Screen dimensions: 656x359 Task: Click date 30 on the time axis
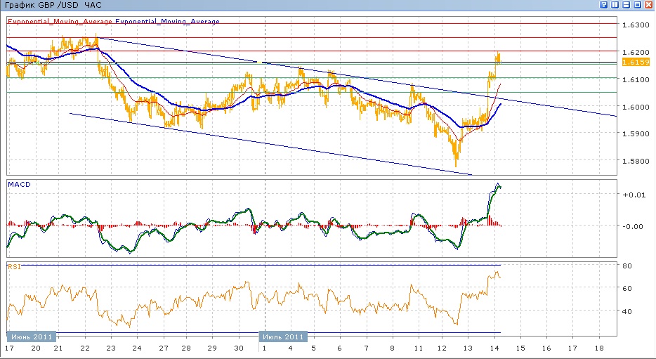pyautogui.click(x=239, y=348)
